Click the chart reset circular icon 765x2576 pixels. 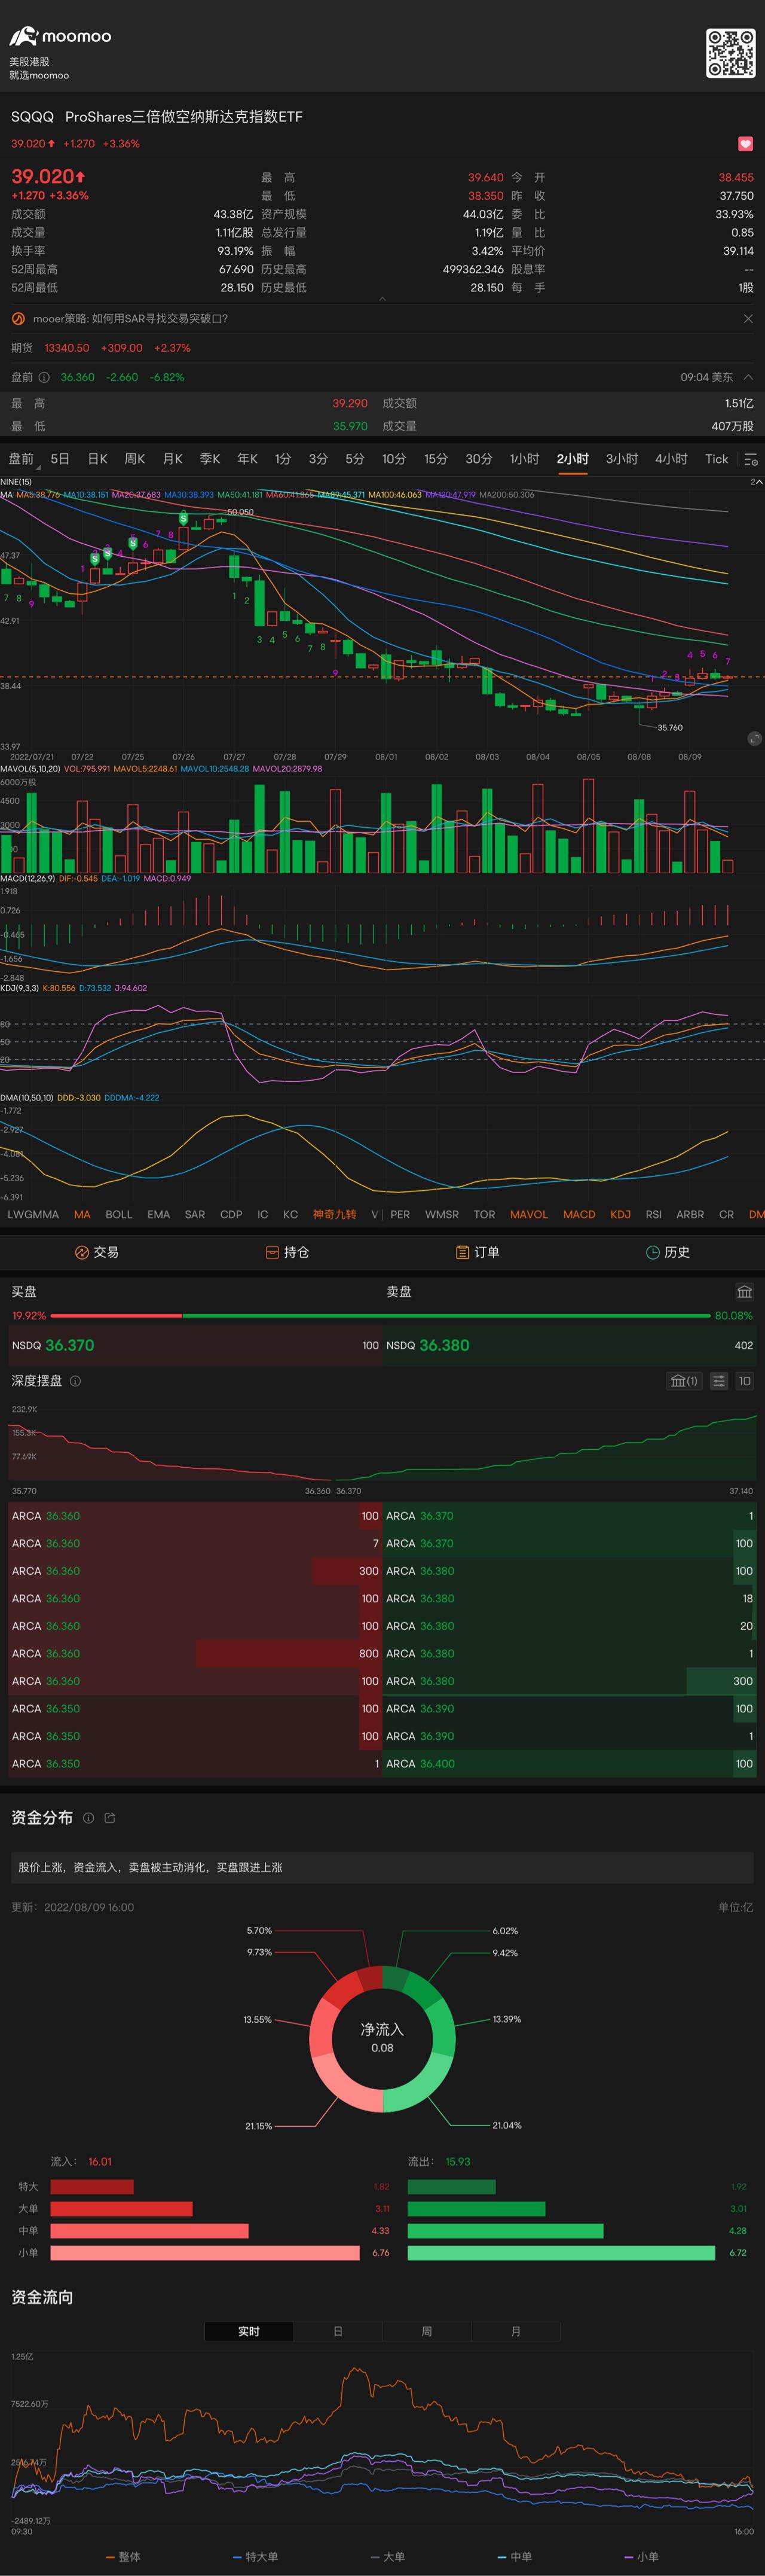coord(754,739)
